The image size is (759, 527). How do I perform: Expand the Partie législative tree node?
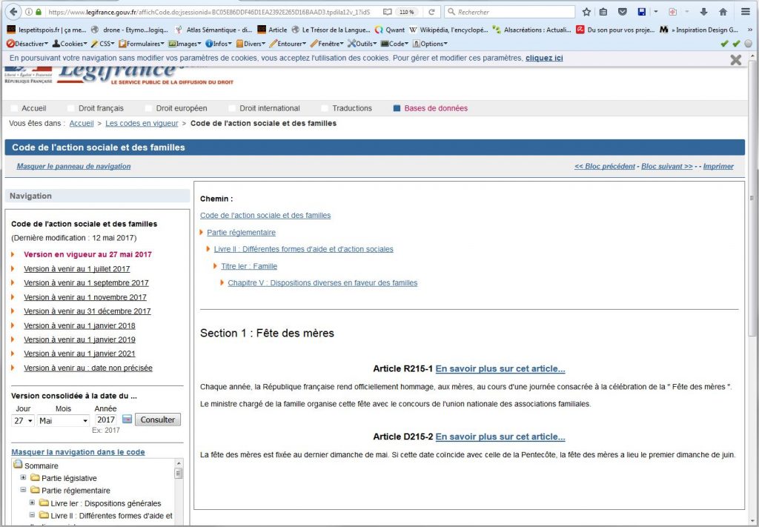[x=24, y=478]
